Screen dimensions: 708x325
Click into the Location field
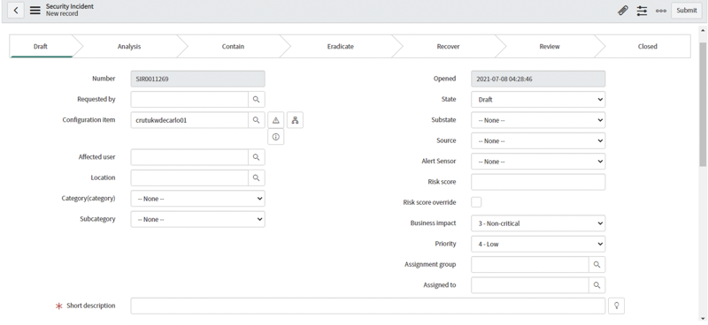click(x=189, y=178)
